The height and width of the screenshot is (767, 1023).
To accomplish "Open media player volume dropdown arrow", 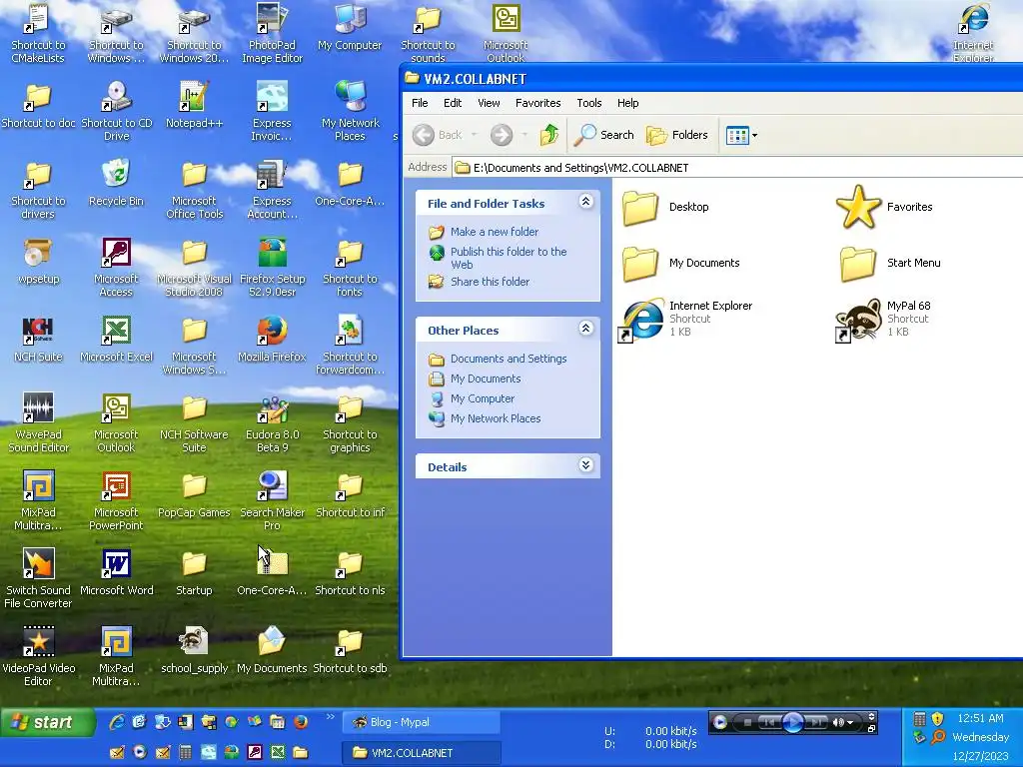I will tap(850, 723).
